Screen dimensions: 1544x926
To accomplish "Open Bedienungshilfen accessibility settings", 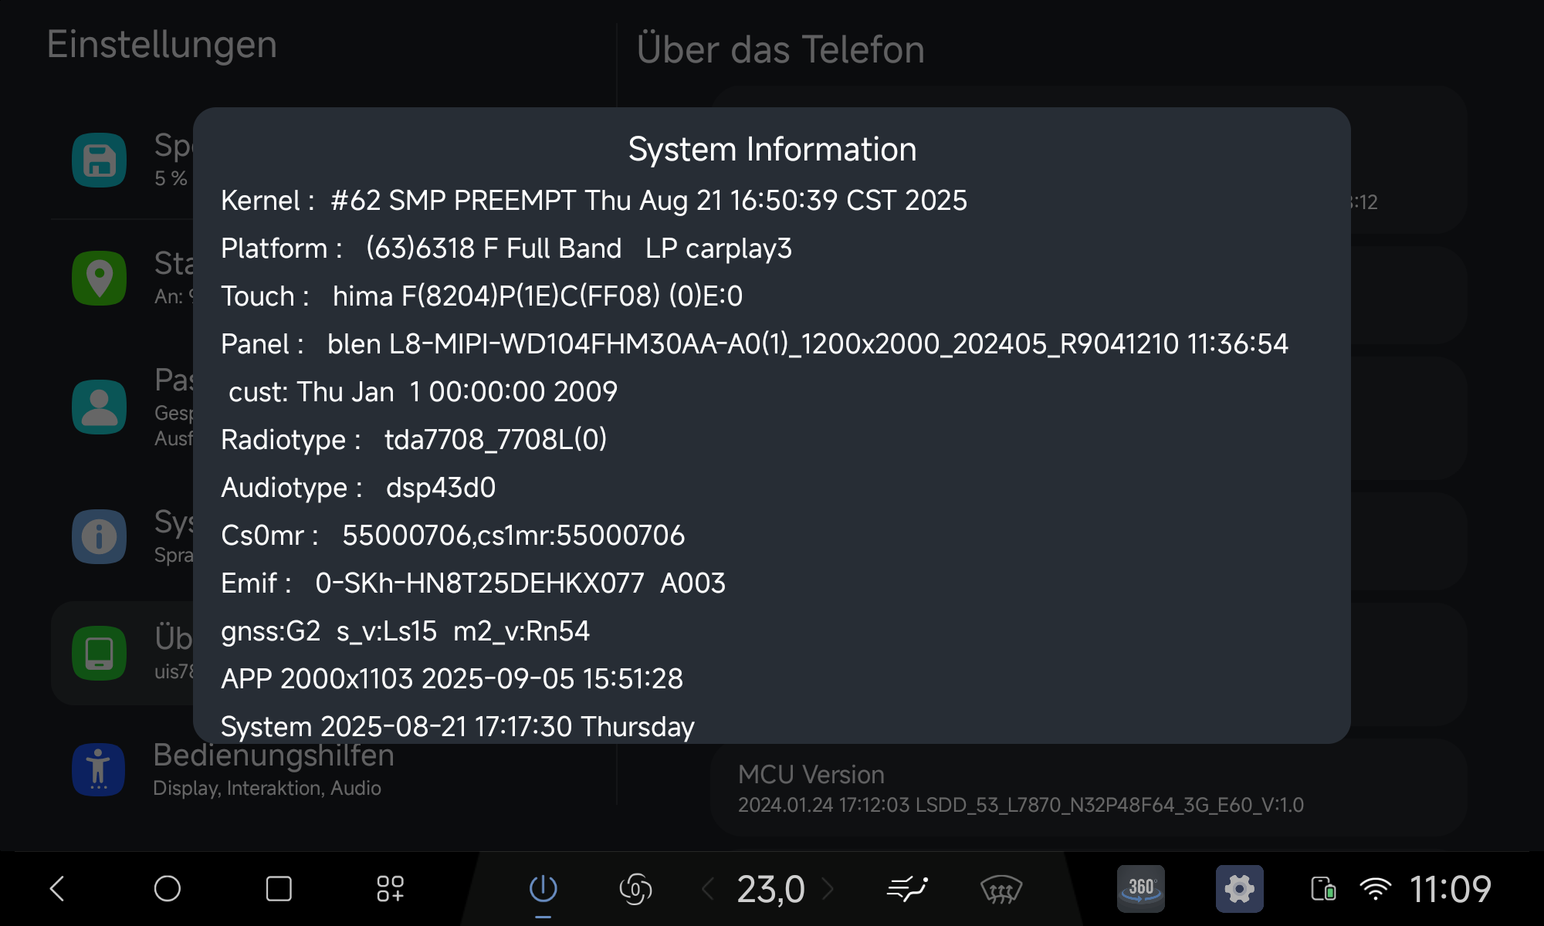I will (x=273, y=769).
